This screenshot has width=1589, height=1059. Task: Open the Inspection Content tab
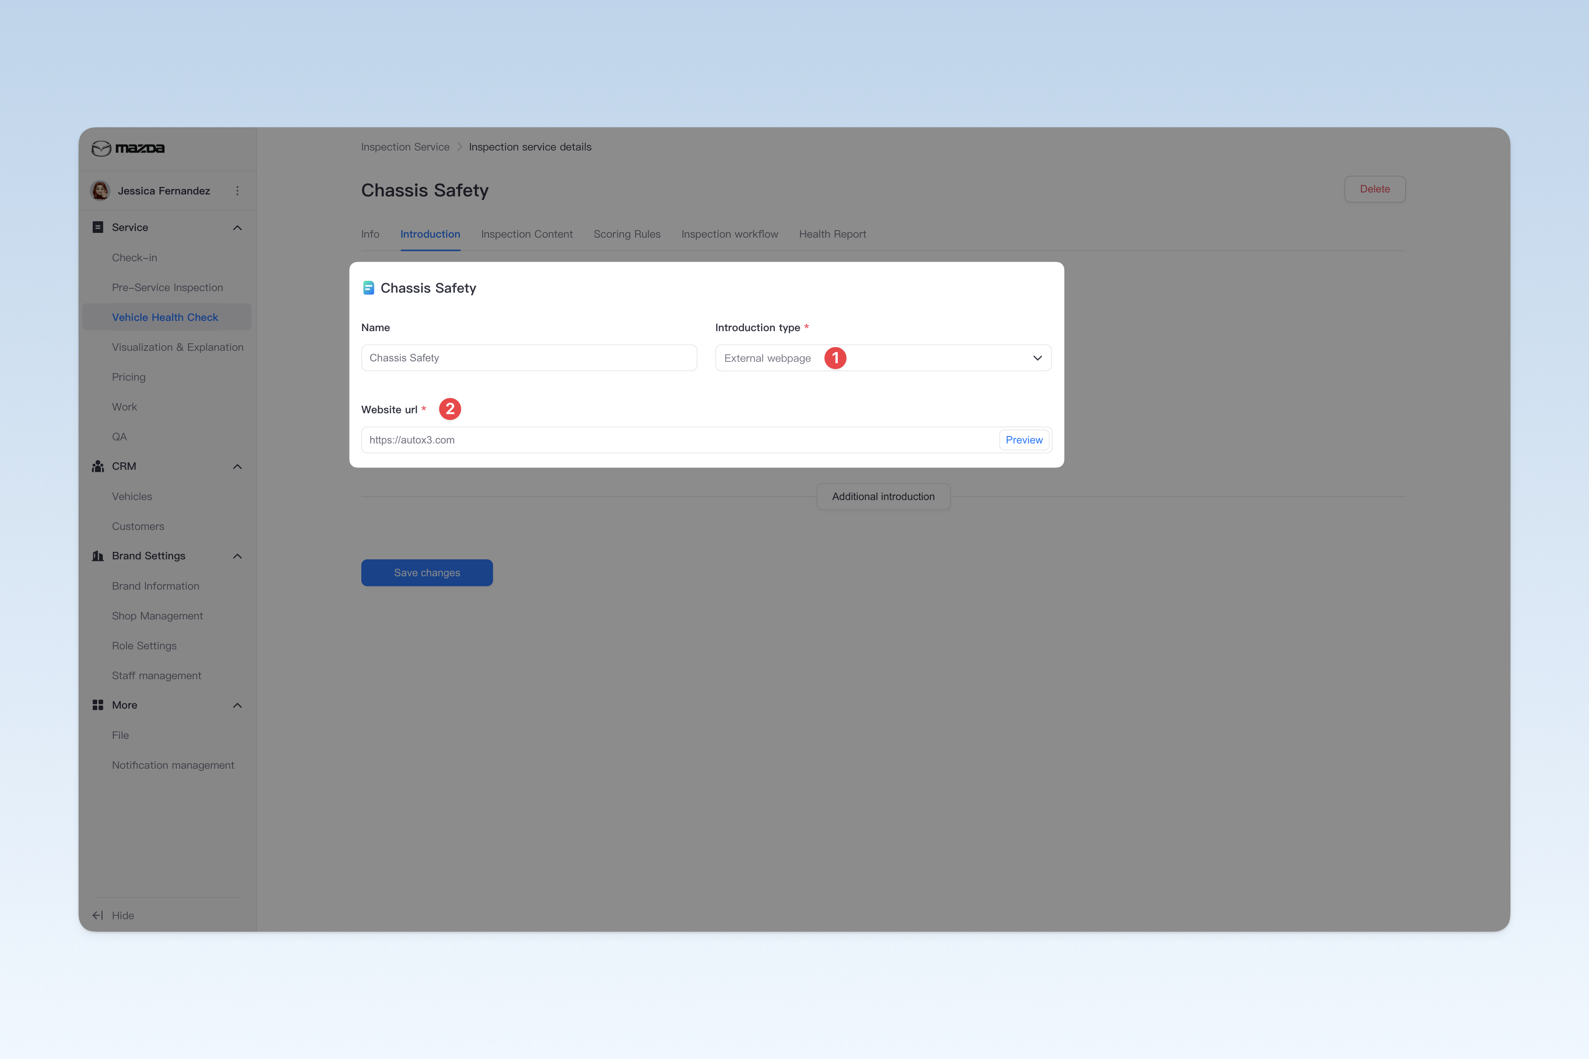(527, 234)
